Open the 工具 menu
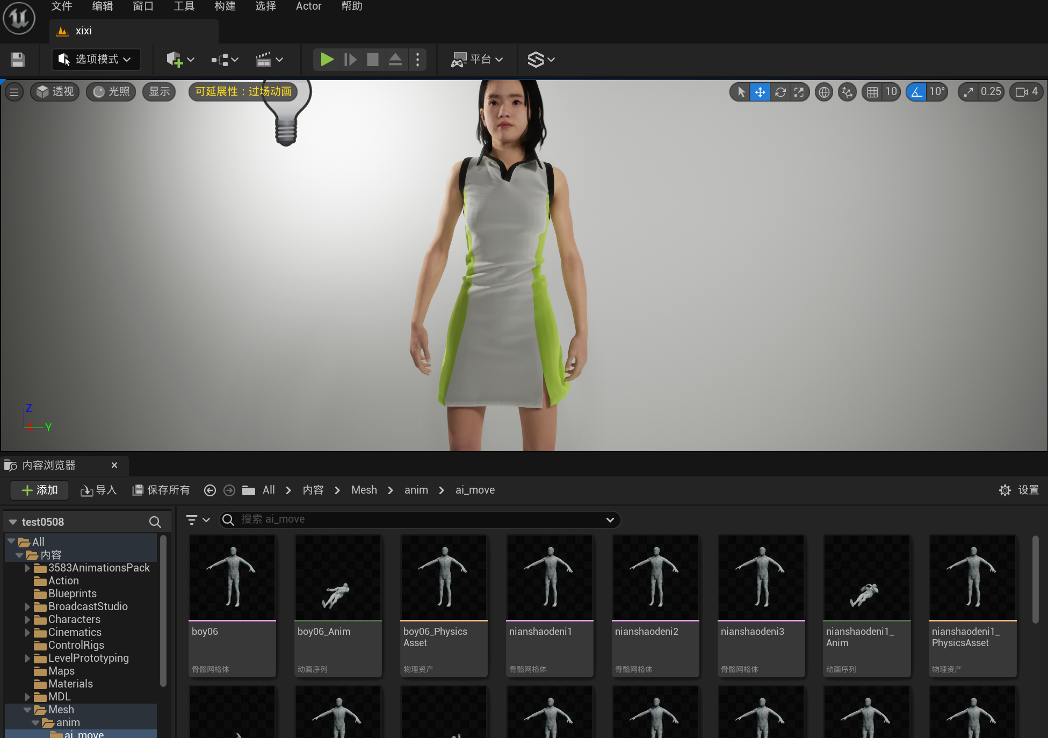This screenshot has height=738, width=1048. coord(184,6)
